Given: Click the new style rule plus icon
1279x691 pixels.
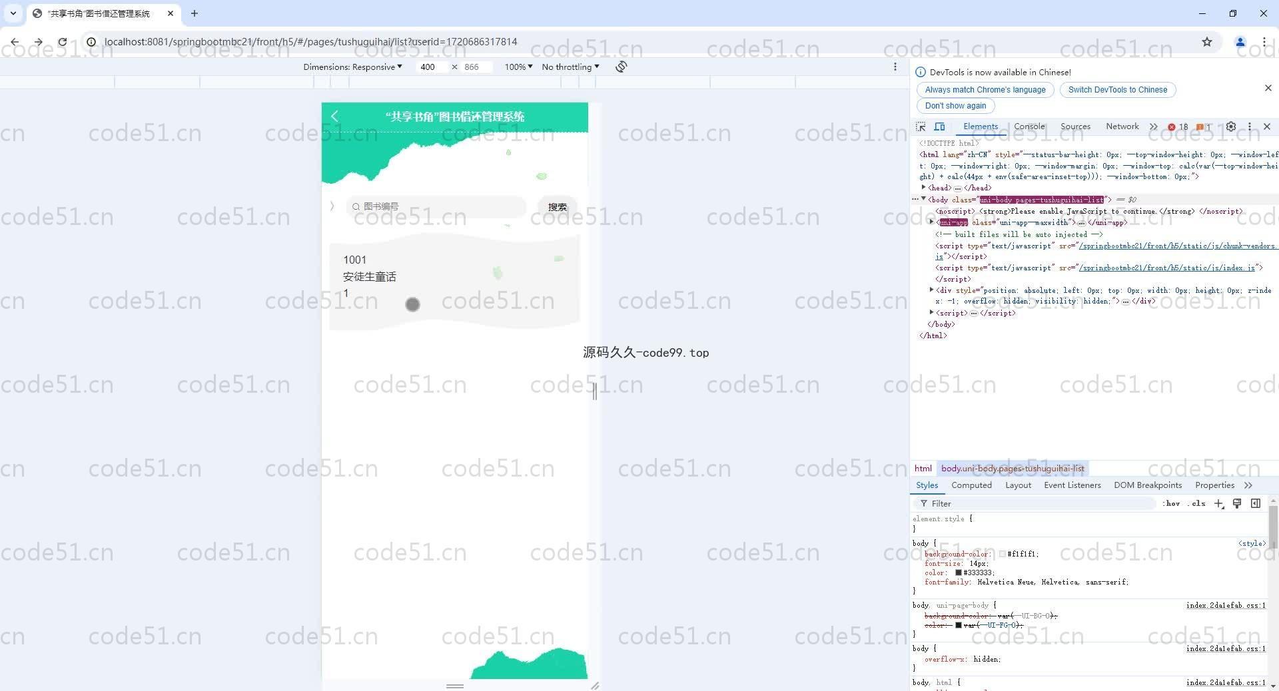Looking at the screenshot, I should coord(1218,503).
